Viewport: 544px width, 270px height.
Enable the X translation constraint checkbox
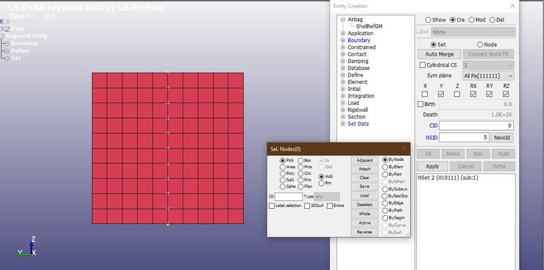click(424, 94)
